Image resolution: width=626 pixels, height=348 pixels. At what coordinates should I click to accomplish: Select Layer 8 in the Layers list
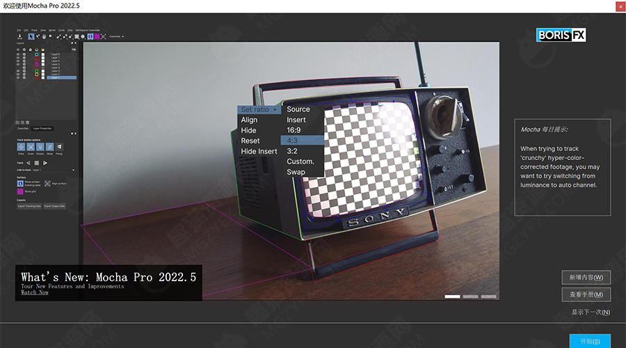(56, 54)
